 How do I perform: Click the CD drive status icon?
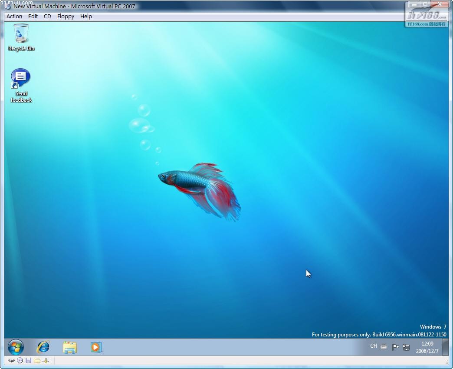point(20,361)
